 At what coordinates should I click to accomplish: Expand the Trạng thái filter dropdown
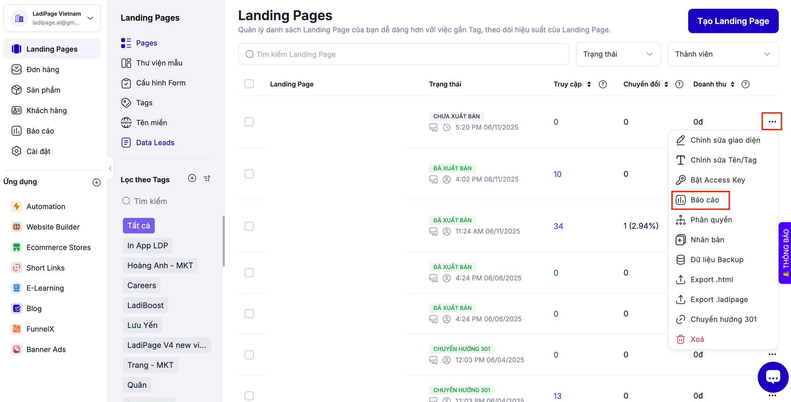click(x=618, y=54)
